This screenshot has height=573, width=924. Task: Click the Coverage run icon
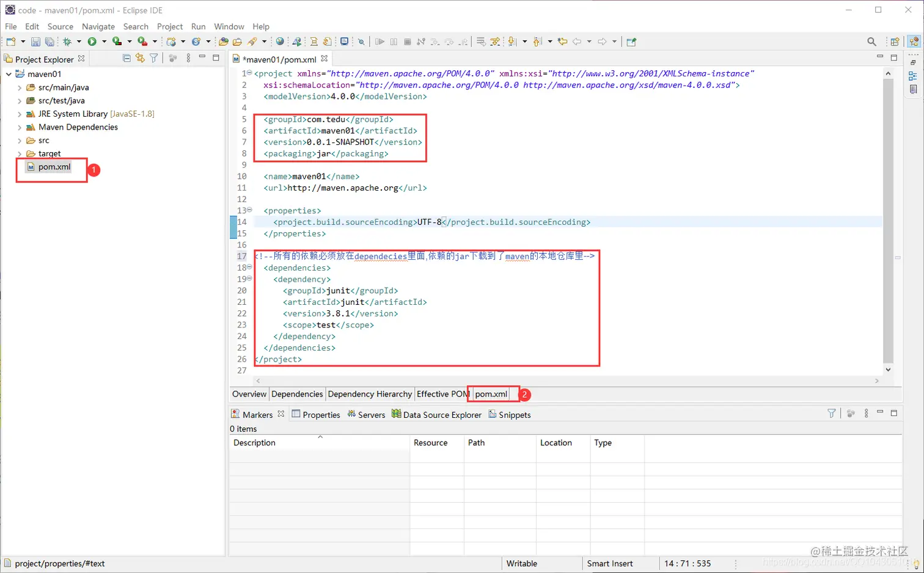(117, 42)
